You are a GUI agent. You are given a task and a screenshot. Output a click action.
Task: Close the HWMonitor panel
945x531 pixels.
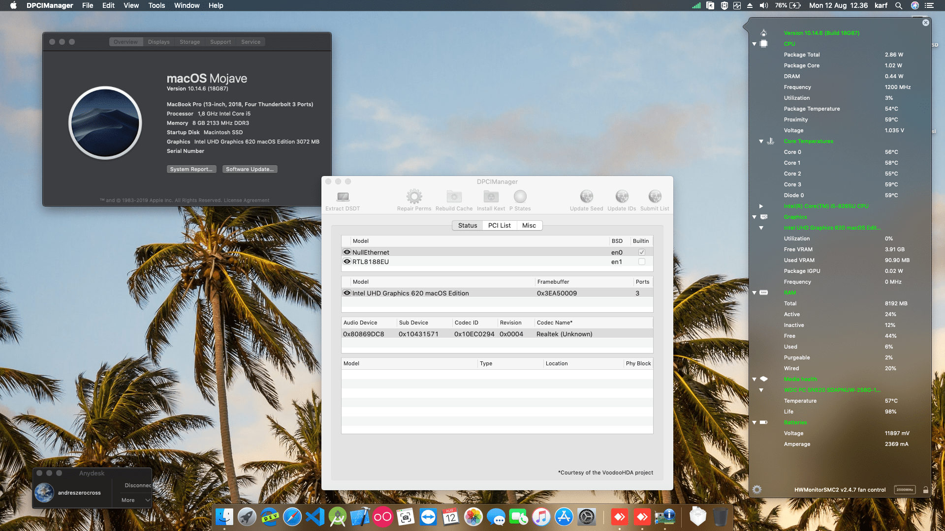[926, 23]
